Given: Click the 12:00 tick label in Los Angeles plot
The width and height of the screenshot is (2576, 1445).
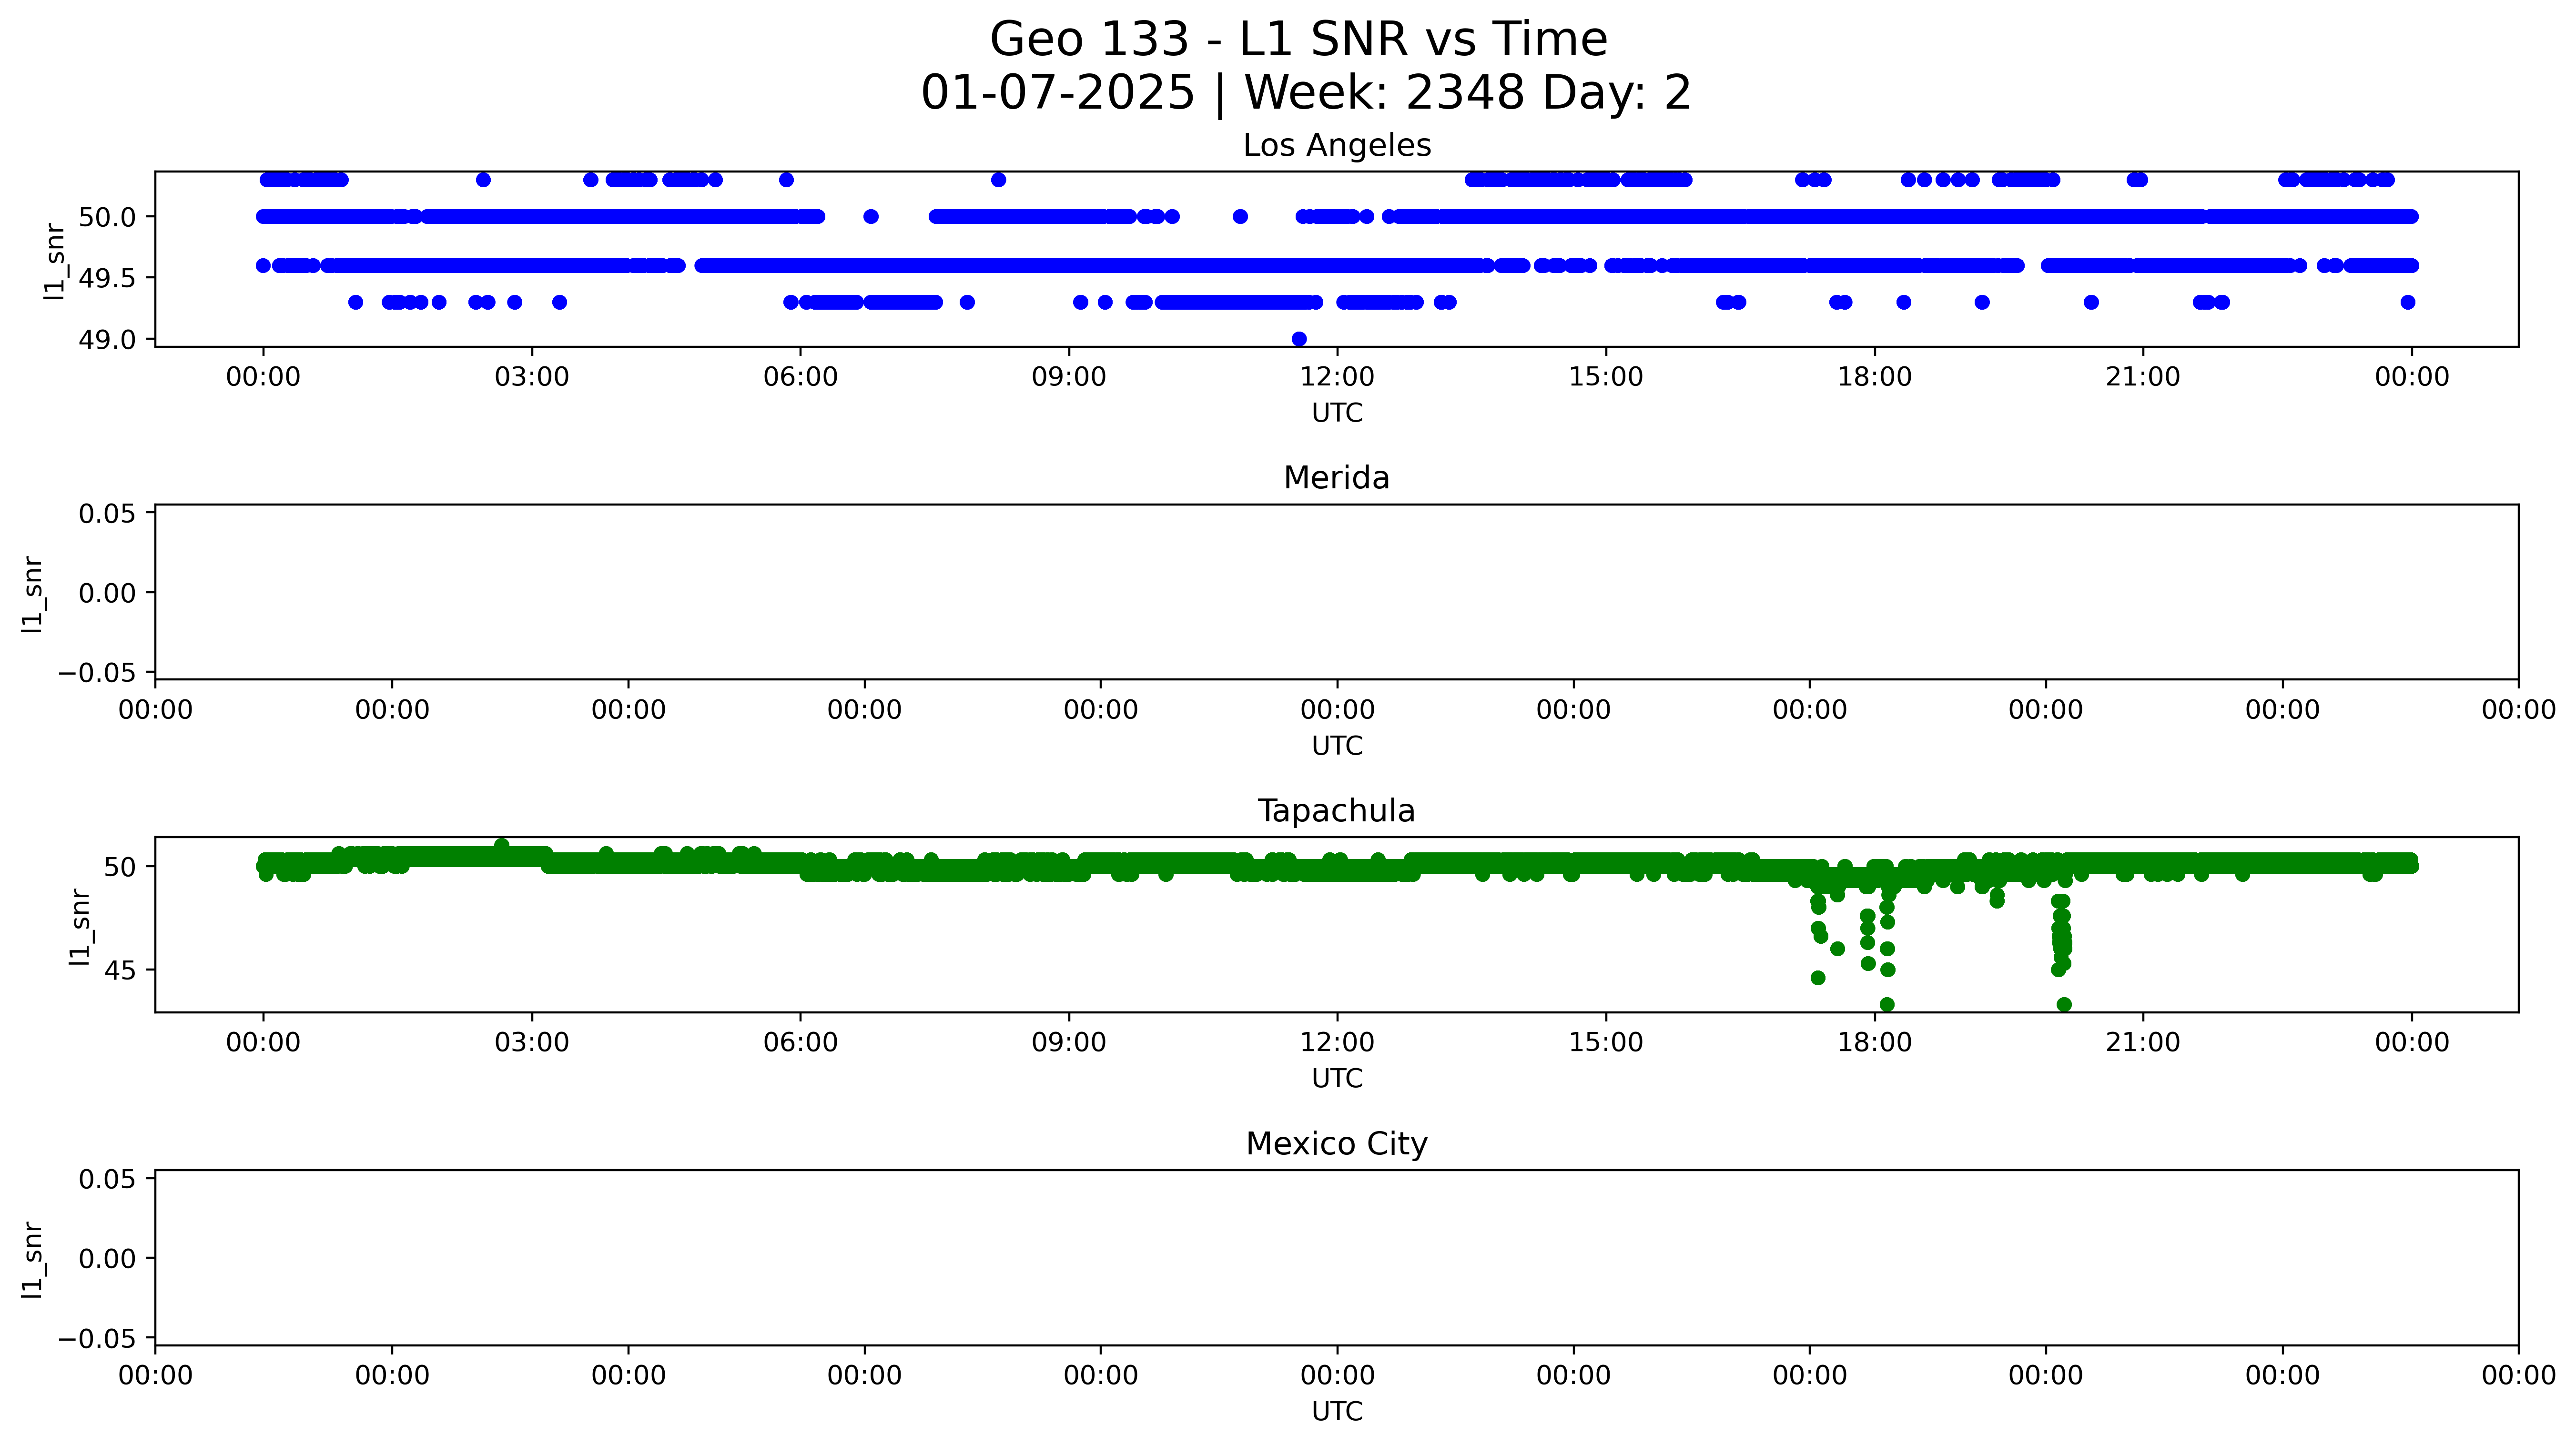Looking at the screenshot, I should click(1337, 378).
